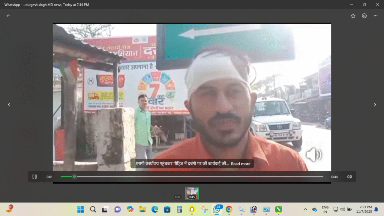Go back using the top-left arrow
The height and width of the screenshot is (216, 384).
[x=8, y=16]
